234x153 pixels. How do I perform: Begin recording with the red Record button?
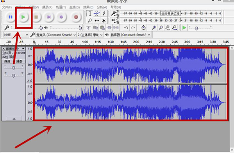coord(76,17)
